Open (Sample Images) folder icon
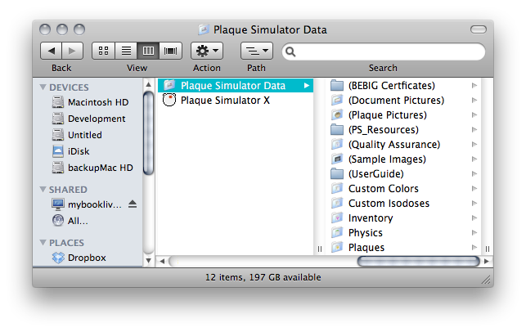 click(337, 159)
